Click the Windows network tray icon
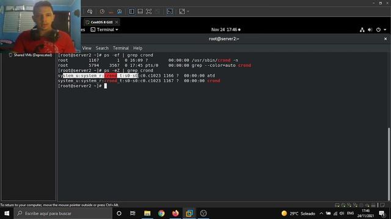Viewport: 391px width, 219px height. (x=335, y=214)
